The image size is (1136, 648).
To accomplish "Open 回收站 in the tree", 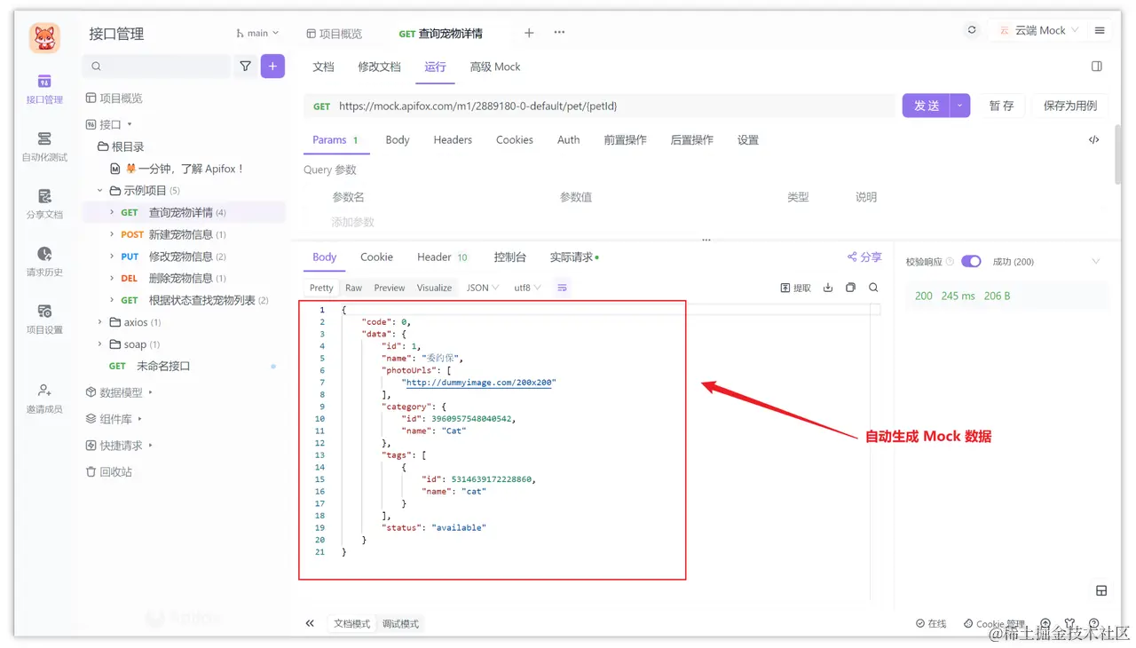I will pos(108,472).
